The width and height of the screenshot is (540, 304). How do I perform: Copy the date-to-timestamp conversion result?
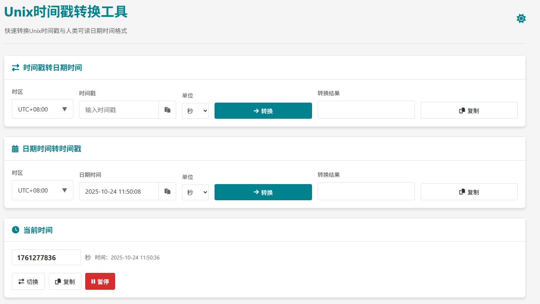tap(469, 192)
